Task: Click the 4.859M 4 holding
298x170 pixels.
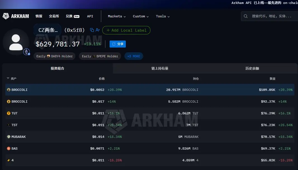Action: [190, 160]
